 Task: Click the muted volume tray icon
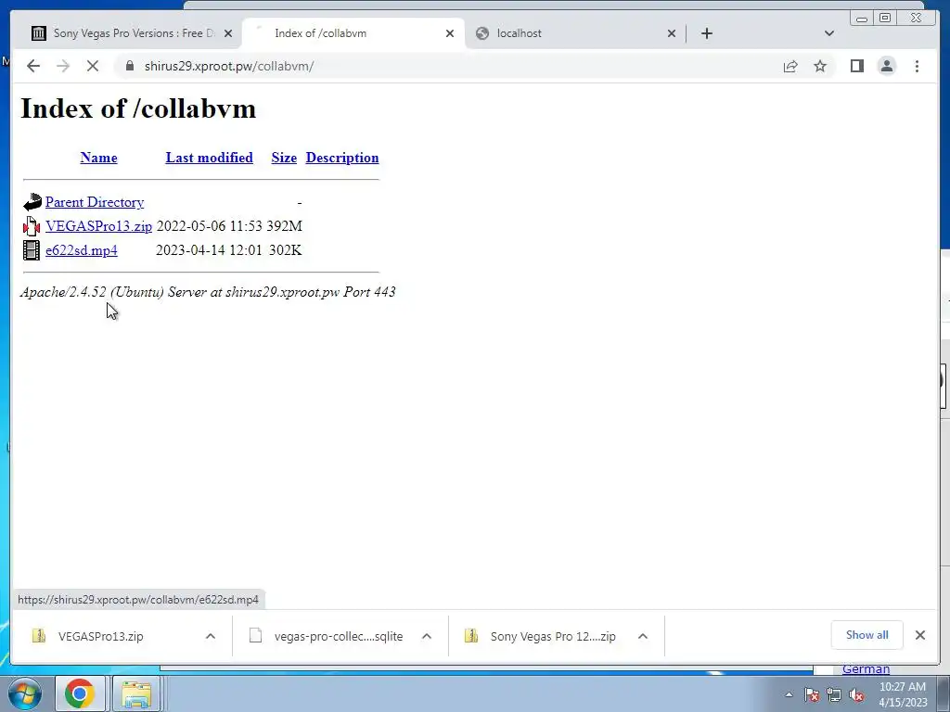click(856, 694)
